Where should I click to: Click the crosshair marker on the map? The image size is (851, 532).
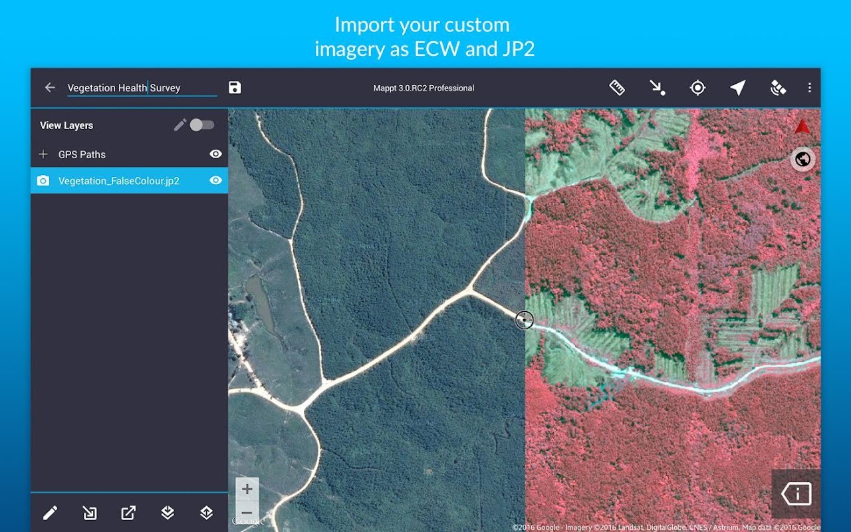point(525,320)
